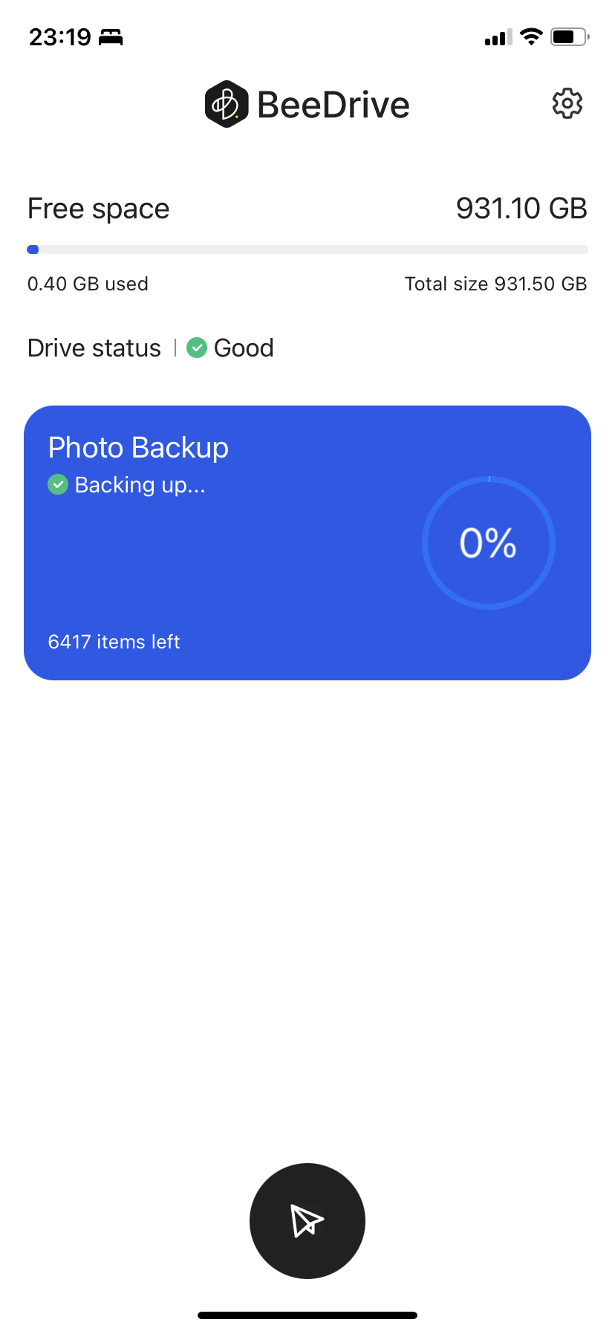Tap the Backing up green check icon

[x=58, y=484]
